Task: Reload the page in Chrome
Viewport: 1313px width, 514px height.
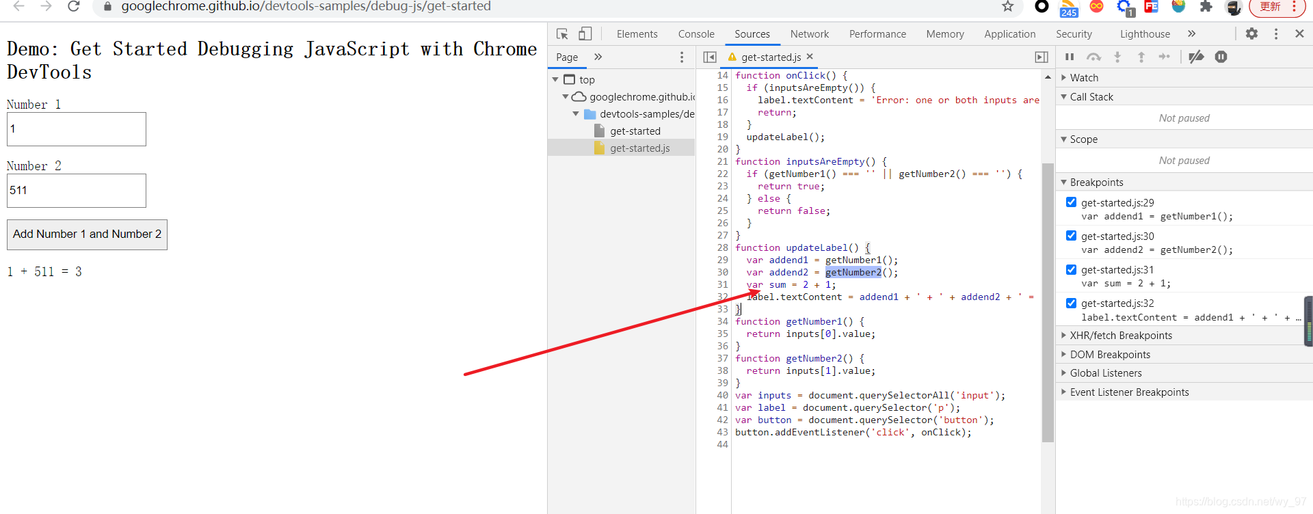Action: click(x=74, y=7)
